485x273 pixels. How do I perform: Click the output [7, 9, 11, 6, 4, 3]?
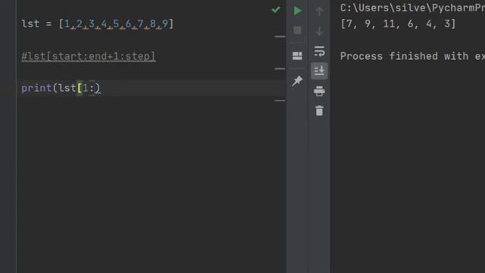[x=398, y=24]
